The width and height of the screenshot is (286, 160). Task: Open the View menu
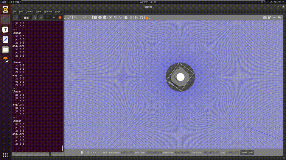(38, 11)
